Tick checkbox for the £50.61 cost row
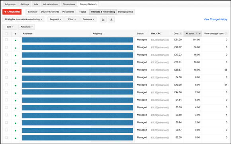Screen dimensions: 231x144 [6, 62]
